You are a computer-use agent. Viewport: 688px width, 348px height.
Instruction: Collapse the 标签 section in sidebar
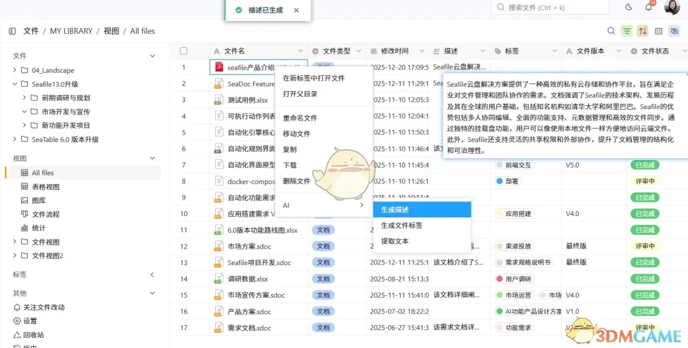tap(152, 274)
